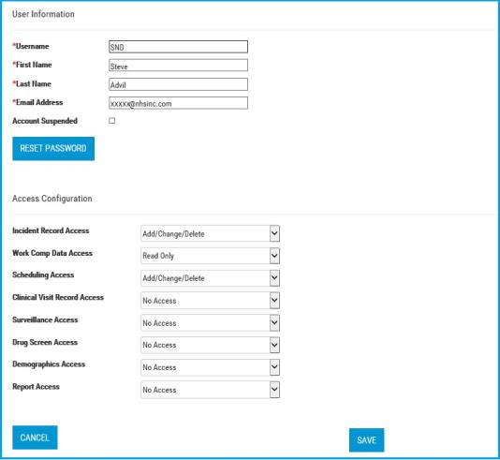500x460 pixels.
Task: Click the Access Configuration section heading
Action: point(52,199)
